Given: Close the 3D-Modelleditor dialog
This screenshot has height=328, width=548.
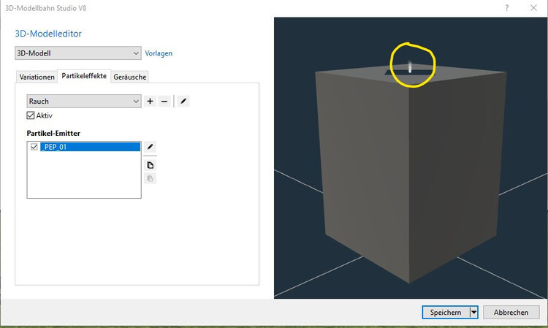Looking at the screenshot, I should (x=533, y=8).
